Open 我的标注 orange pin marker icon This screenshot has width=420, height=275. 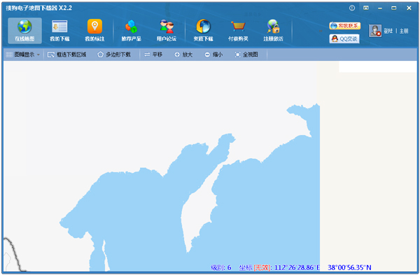click(94, 27)
